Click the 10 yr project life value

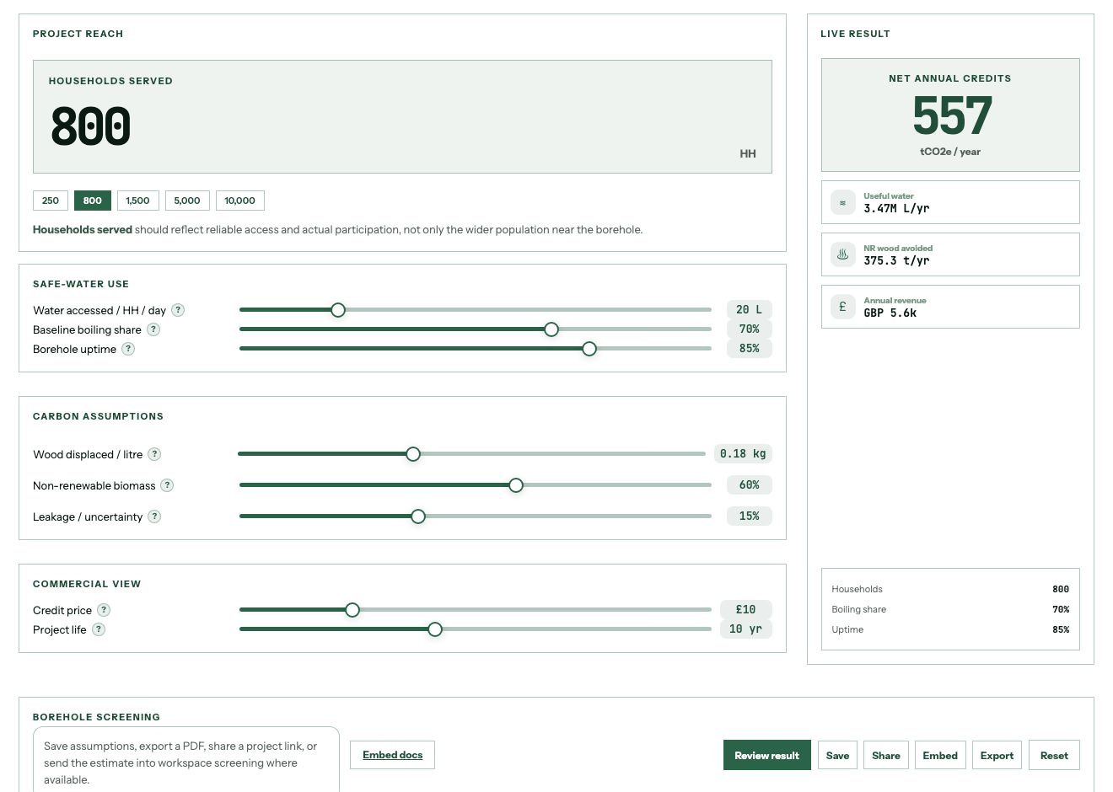pyautogui.click(x=746, y=629)
